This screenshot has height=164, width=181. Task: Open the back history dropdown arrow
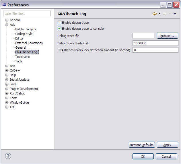pos(159,14)
